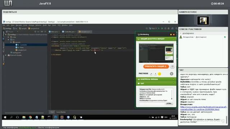Open the Project tool window side tab
Viewport: 230px width, 129px height.
(x=4, y=35)
